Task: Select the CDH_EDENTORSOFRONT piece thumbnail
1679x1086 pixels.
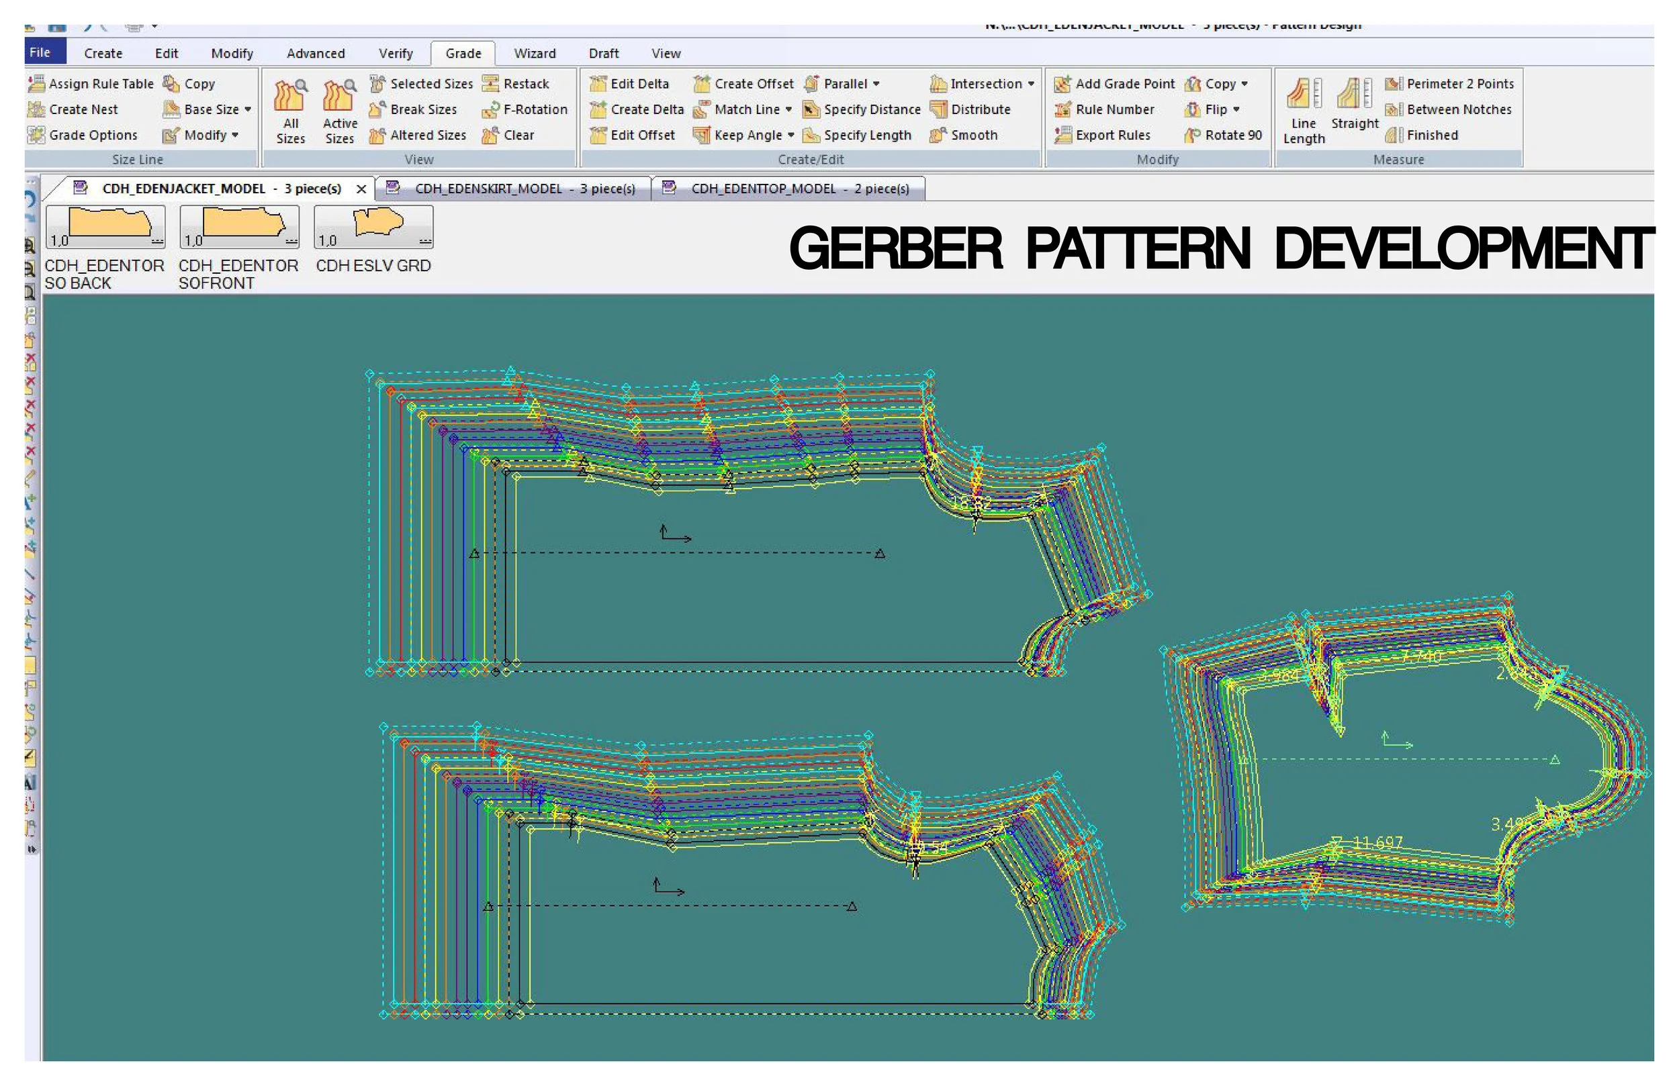Action: pos(239,227)
